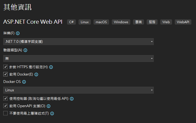Click the Linux tag beside the title
The width and height of the screenshot is (196, 123).
[x=85, y=22]
